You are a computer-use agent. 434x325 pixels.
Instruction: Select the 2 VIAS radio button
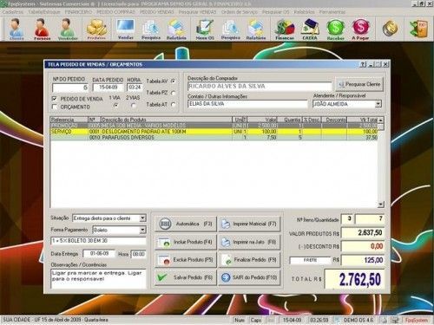pos(133,106)
